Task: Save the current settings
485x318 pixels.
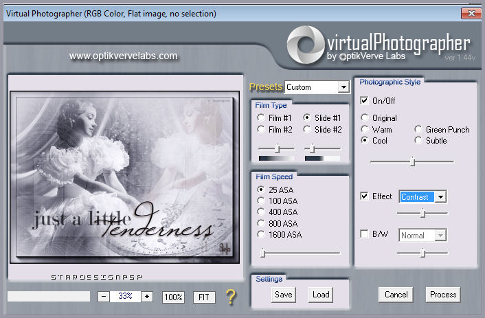Action: point(283,295)
